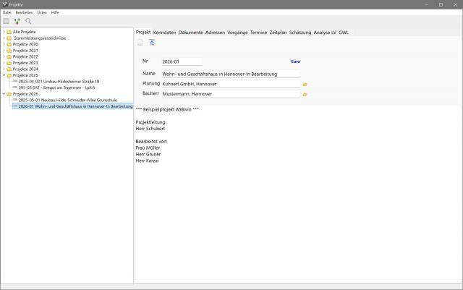Click the blue text format icon below the tabs
The height and width of the screenshot is (290, 463).
tap(152, 43)
